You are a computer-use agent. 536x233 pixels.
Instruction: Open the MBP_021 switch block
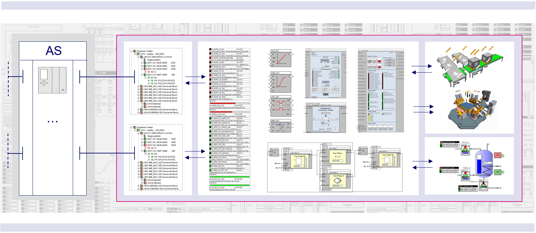(x=281, y=126)
